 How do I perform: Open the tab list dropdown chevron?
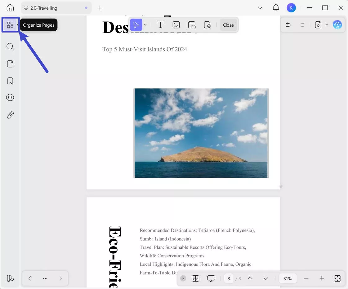[x=260, y=8]
